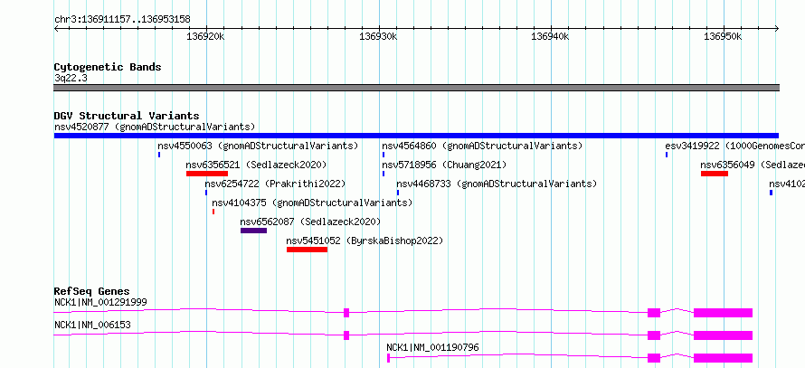Click the purple nsv6562087 variant bar
Viewport: 805px width, 368px height.
coord(253,231)
